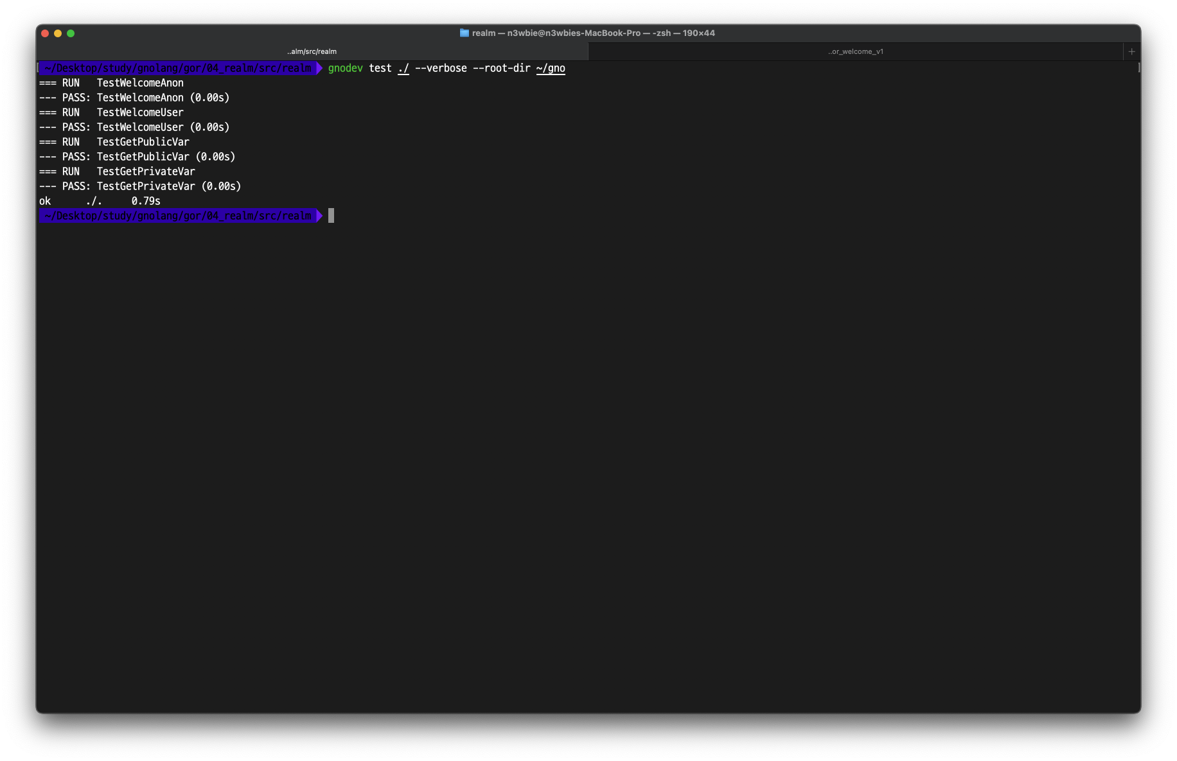Click the gnodev command word

pos(345,68)
